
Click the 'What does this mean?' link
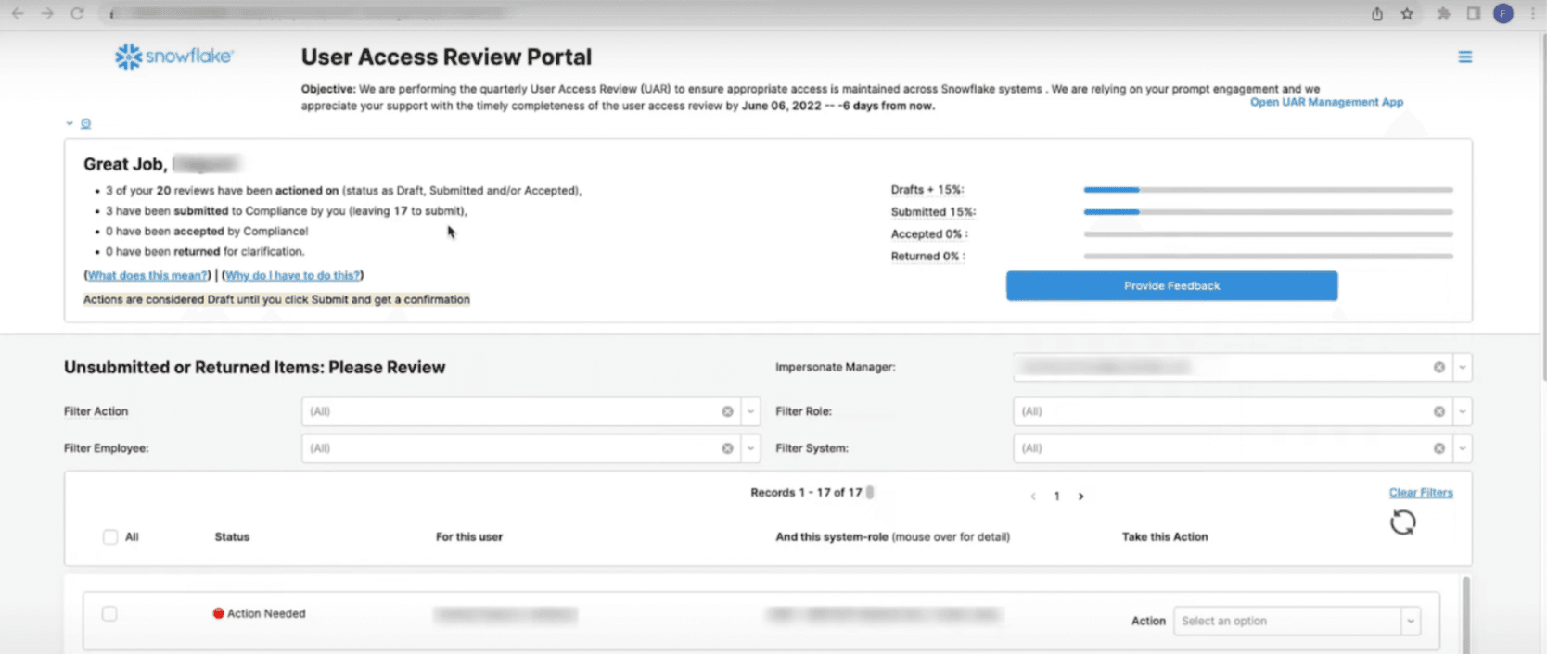(x=148, y=275)
